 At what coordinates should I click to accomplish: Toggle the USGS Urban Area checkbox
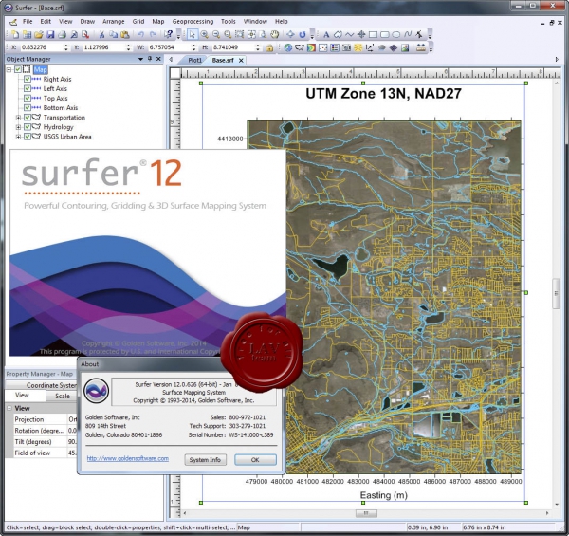28,137
